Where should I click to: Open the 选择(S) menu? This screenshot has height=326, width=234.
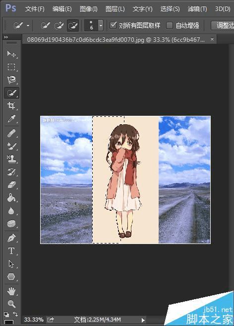click(x=170, y=9)
